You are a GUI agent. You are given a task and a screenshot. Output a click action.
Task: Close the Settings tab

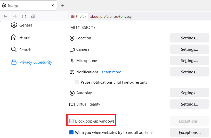pyautogui.click(x=53, y=5)
